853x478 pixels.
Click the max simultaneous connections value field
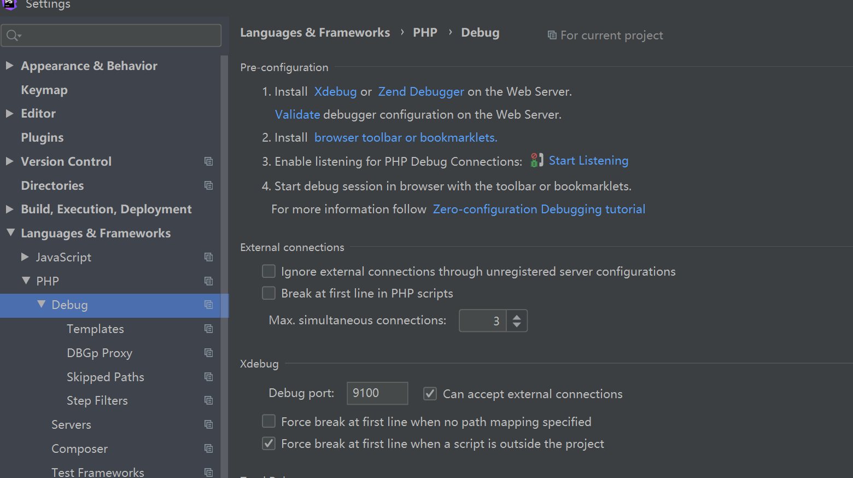tap(482, 320)
